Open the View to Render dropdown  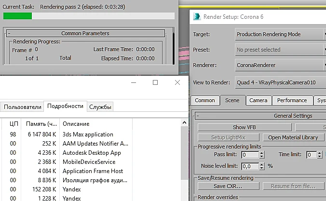coord(281,82)
